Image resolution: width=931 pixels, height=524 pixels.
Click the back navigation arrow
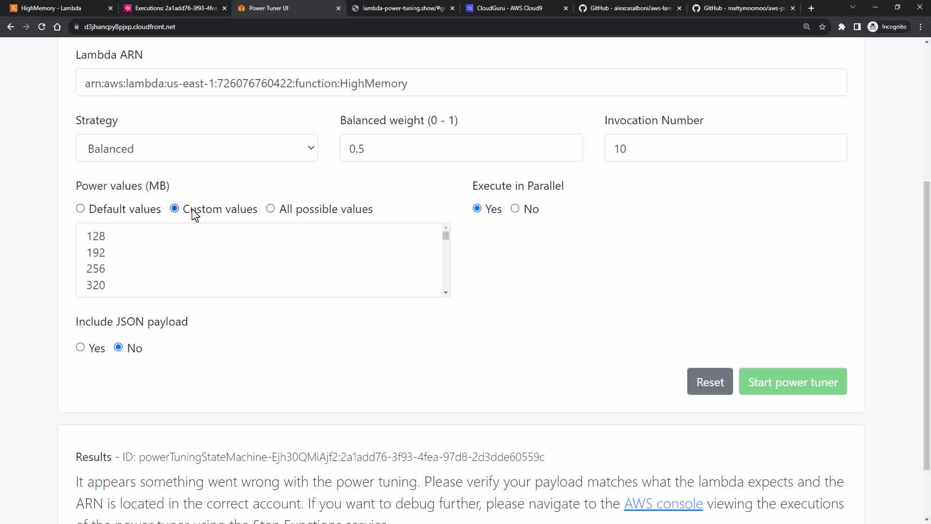11,27
